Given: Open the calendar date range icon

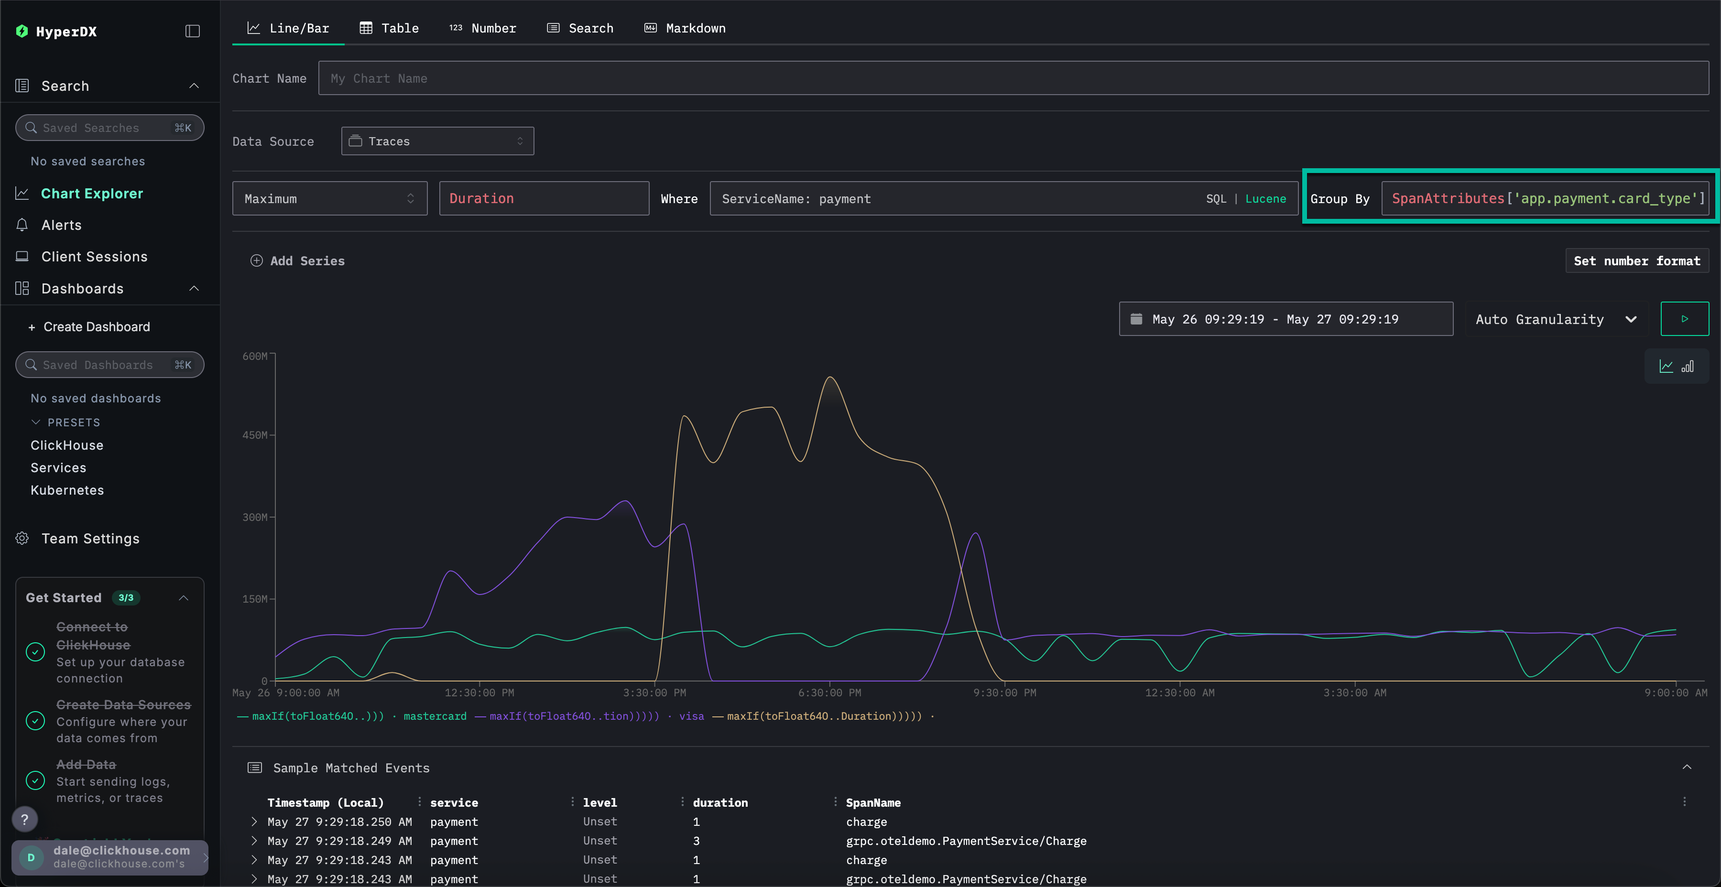Looking at the screenshot, I should tap(1136, 319).
